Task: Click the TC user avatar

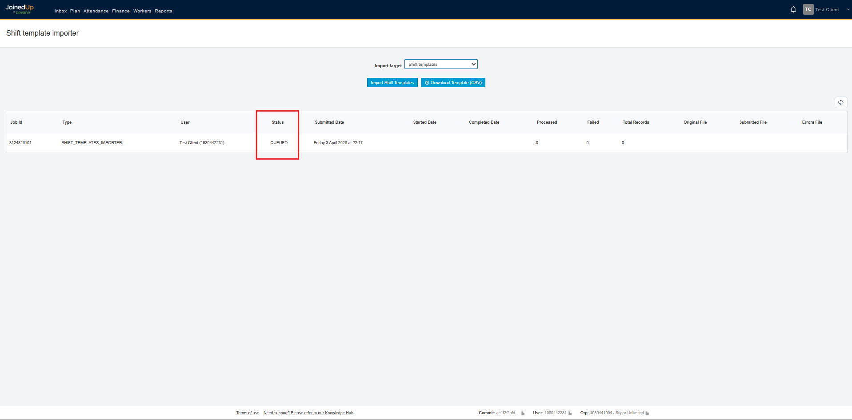Action: [x=808, y=9]
